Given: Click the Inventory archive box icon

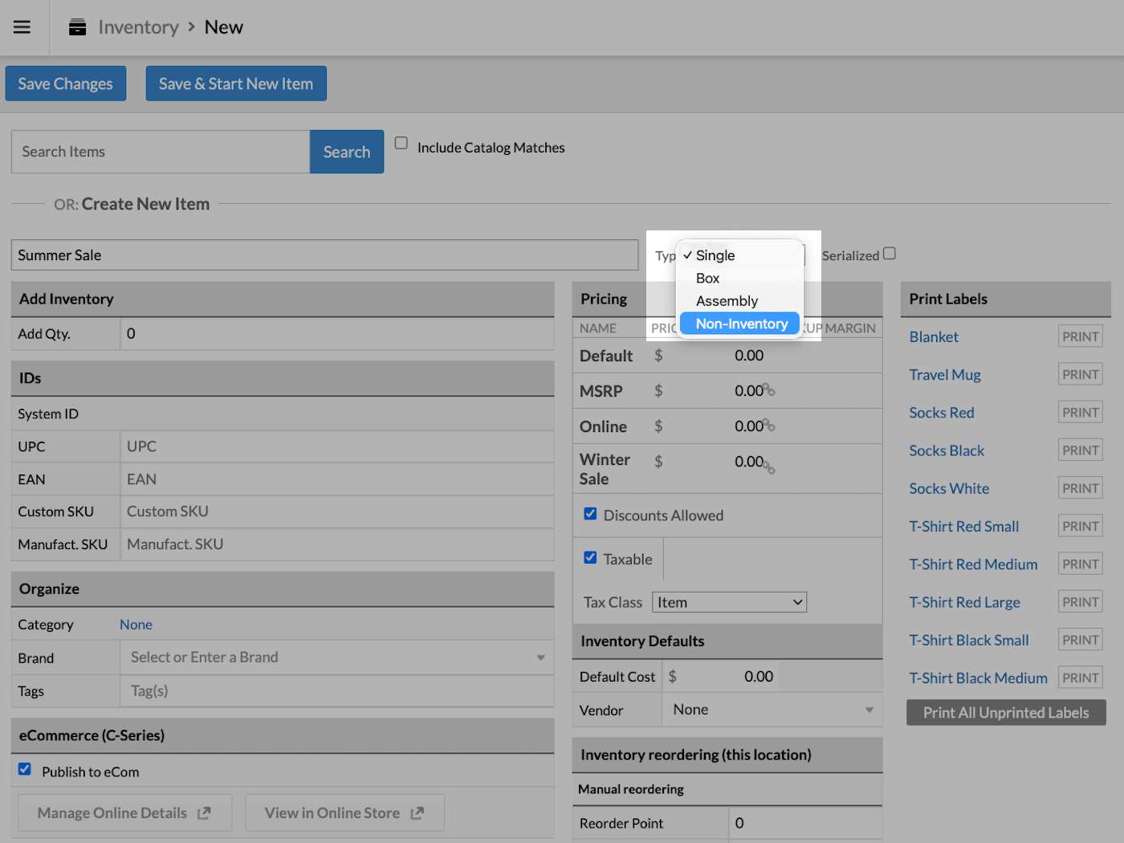Looking at the screenshot, I should point(77,27).
